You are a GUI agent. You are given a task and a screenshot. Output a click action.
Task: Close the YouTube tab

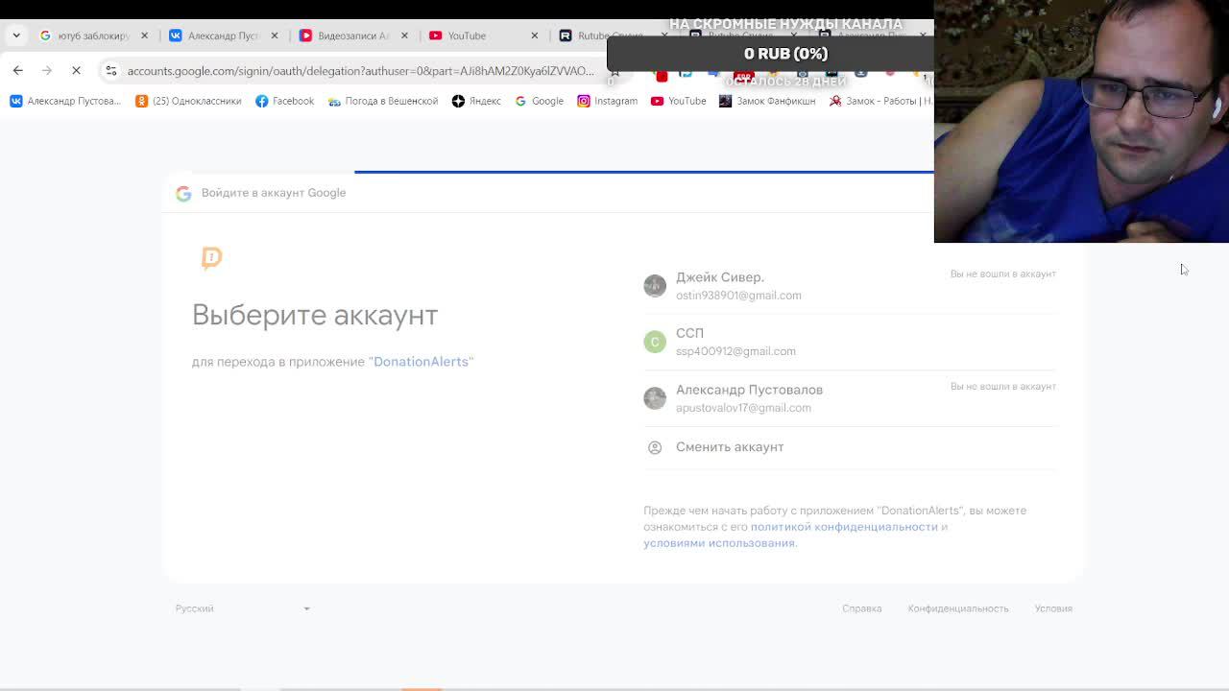[x=533, y=36]
